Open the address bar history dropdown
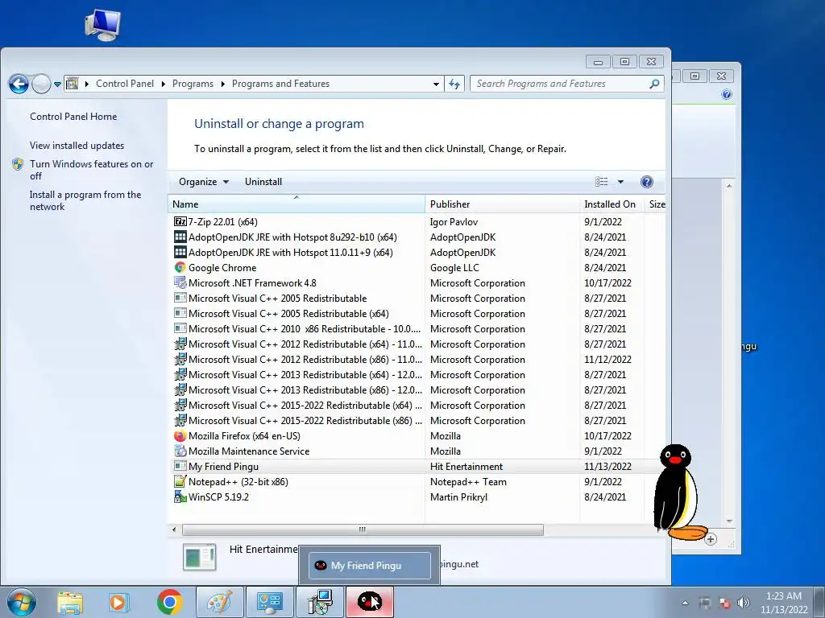 pos(436,84)
